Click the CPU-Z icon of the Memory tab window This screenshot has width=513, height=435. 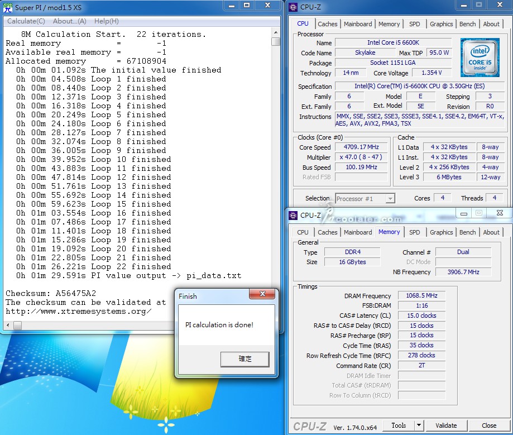[x=293, y=216]
